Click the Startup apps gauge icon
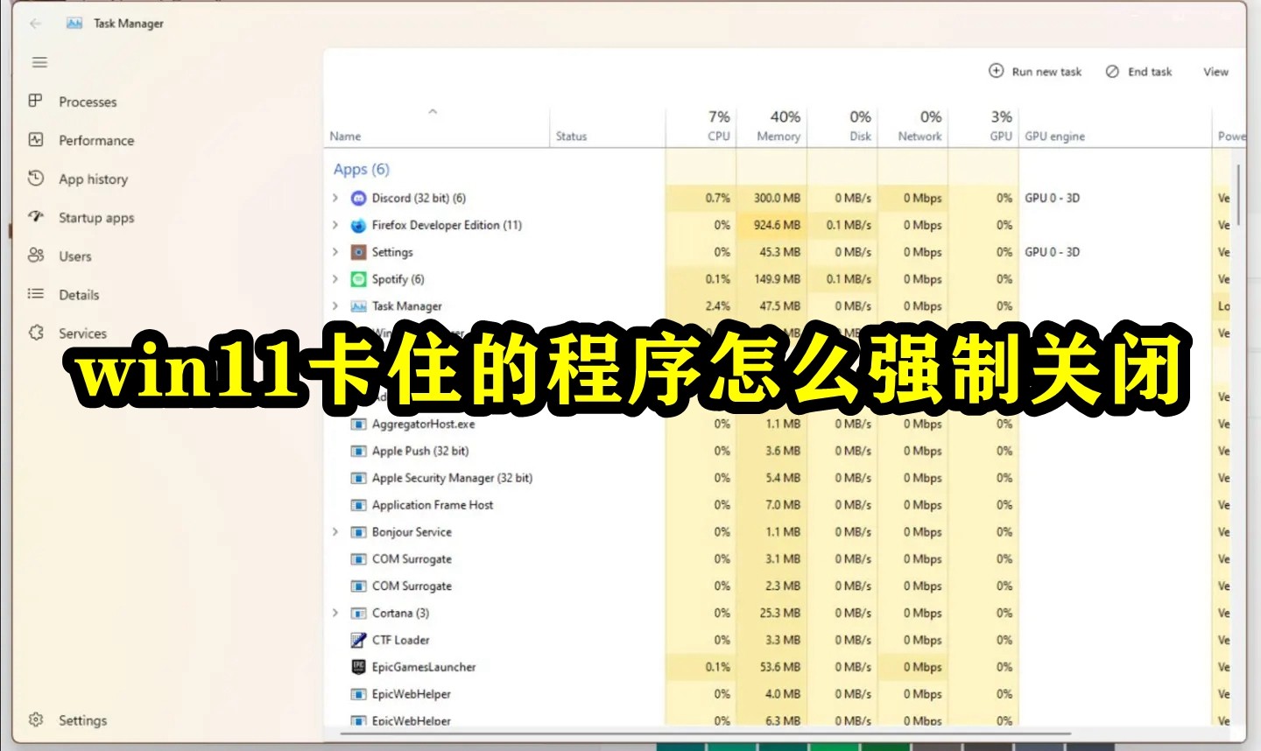 36,216
